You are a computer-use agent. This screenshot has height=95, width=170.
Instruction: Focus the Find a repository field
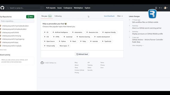pyautogui.click(x=17, y=21)
